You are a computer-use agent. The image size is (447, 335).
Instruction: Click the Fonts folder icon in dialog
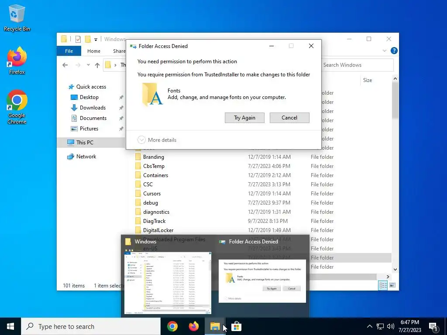(152, 94)
